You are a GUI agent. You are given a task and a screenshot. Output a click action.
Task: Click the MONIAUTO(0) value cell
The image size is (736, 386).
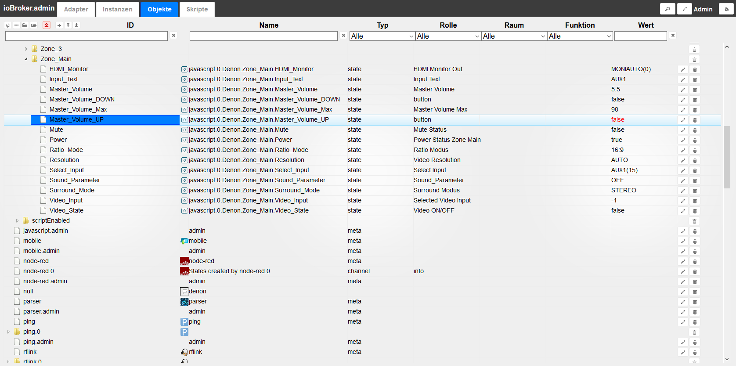tap(631, 69)
